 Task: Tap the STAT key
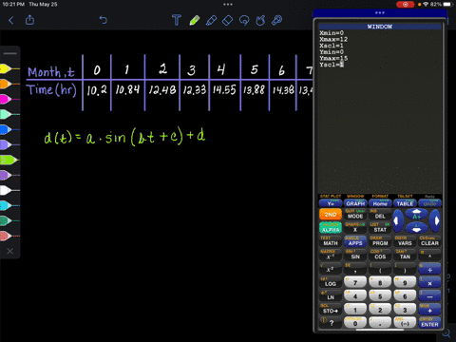tap(380, 230)
